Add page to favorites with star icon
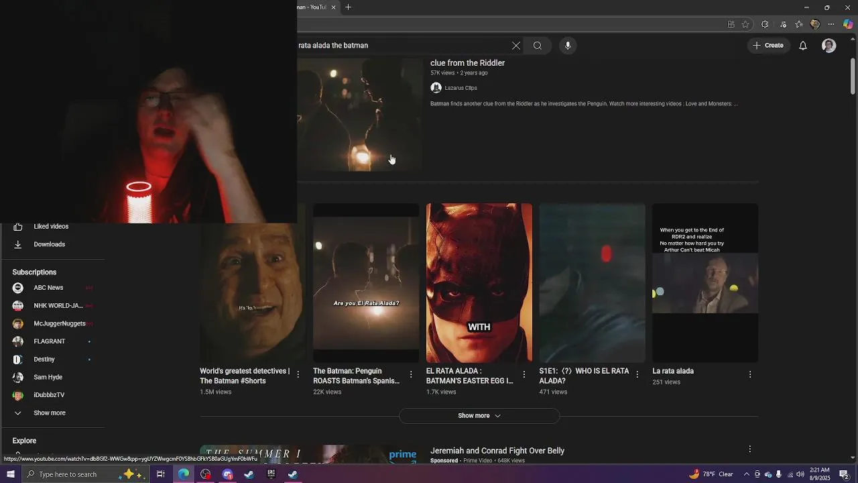This screenshot has height=483, width=858. click(745, 24)
